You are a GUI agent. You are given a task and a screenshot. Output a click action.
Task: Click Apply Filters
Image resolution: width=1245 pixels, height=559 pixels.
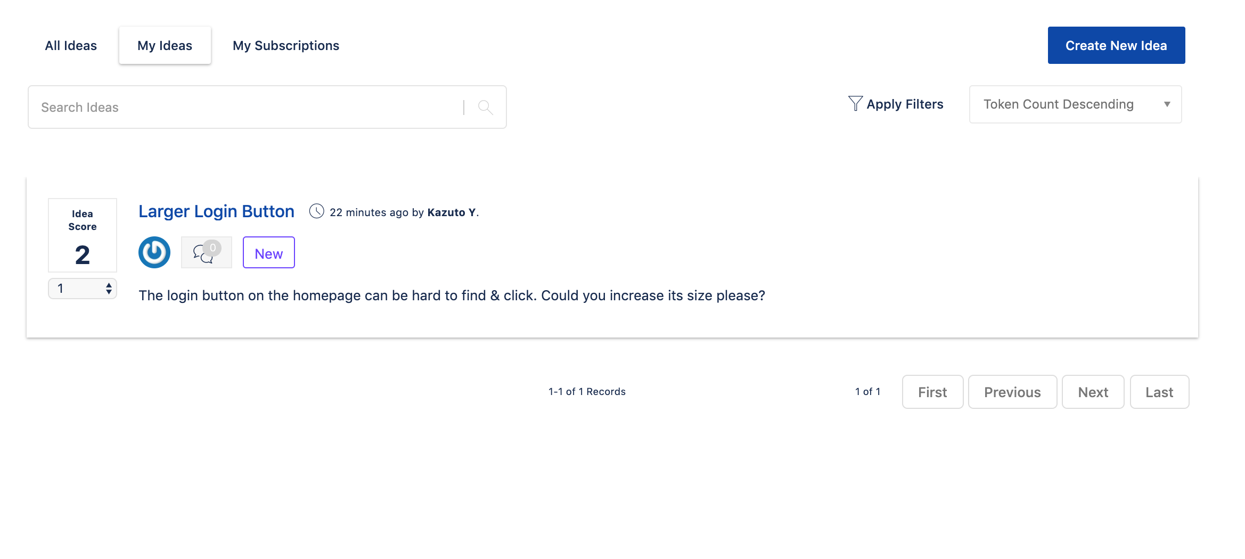coord(905,104)
